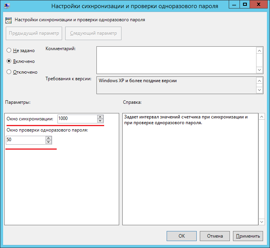Select the "Включено" radio button
The width and height of the screenshot is (270, 248).
click(x=9, y=61)
